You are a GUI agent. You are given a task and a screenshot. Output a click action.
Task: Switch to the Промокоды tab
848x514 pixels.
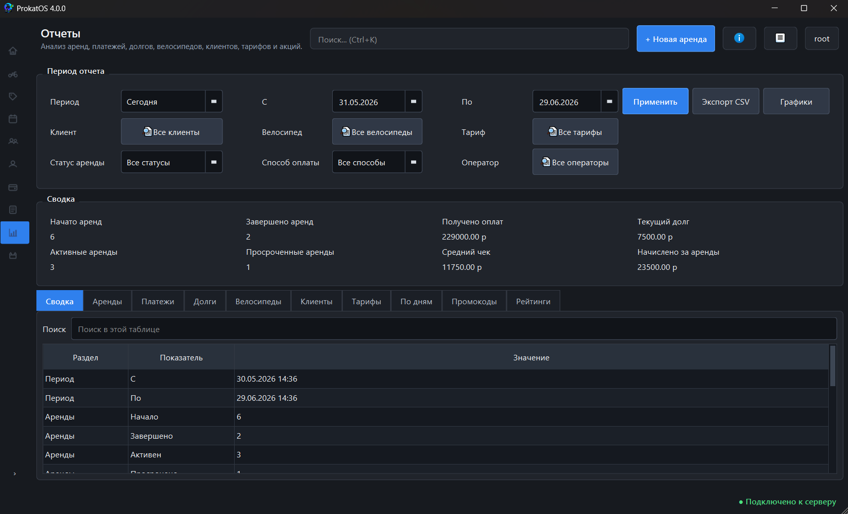point(474,301)
